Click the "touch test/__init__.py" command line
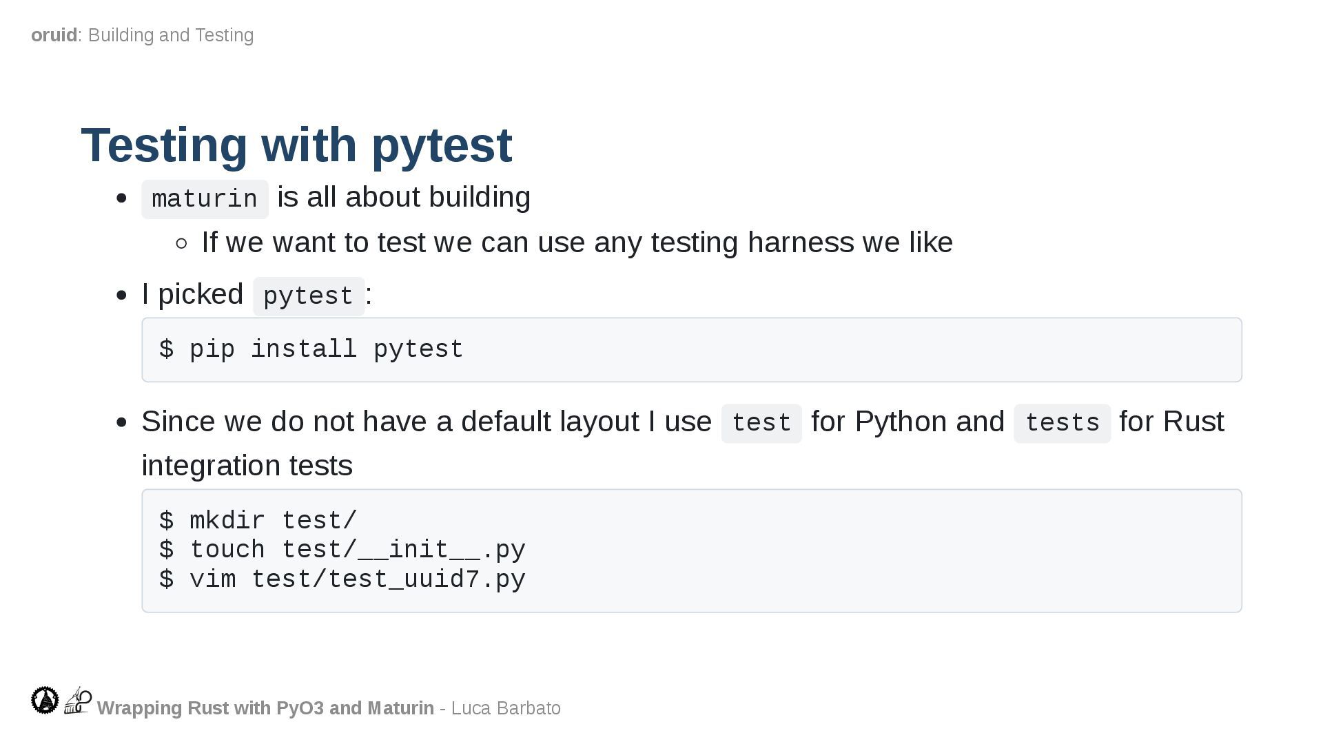 [342, 550]
